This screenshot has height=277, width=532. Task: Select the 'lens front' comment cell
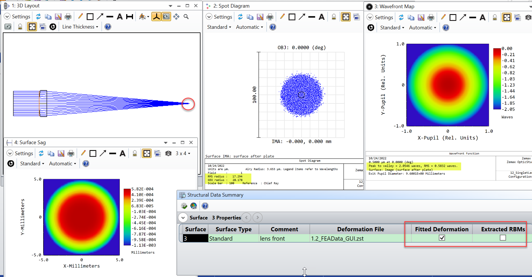click(x=284, y=238)
